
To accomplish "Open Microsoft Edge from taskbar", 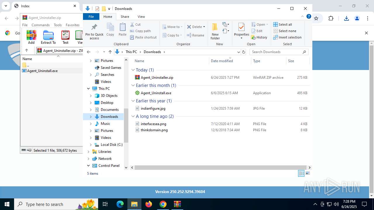I will click(x=120, y=204).
